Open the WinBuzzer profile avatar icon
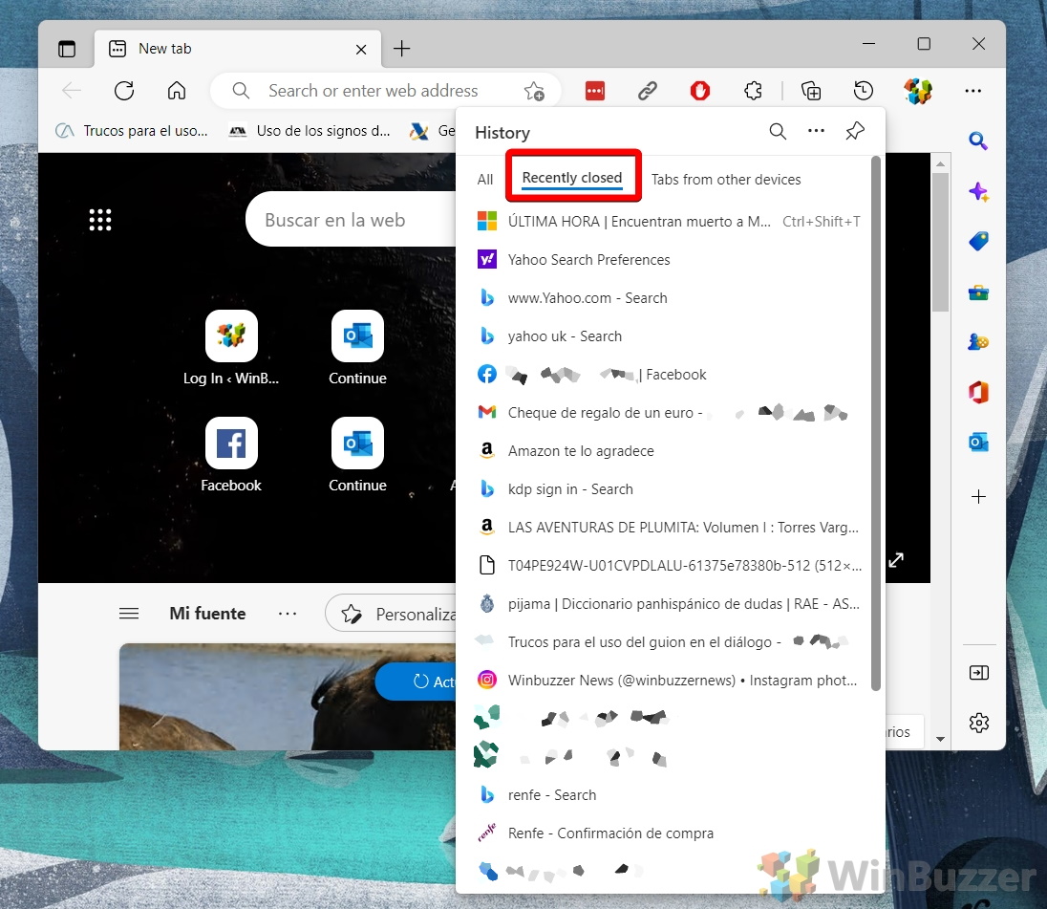 [x=918, y=90]
